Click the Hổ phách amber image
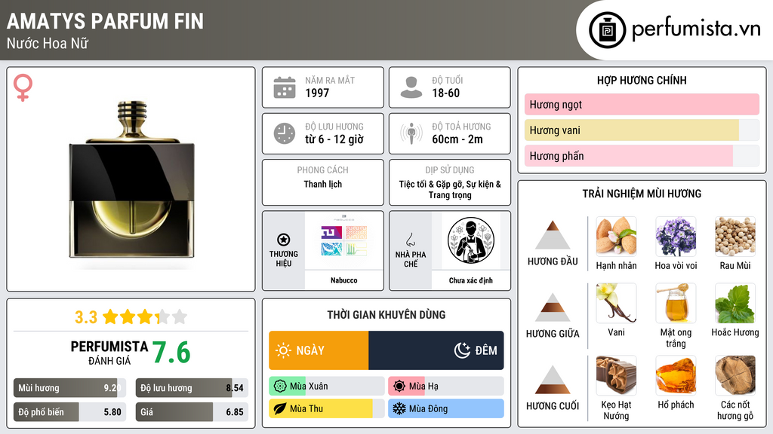773x434 pixels. pos(676,375)
